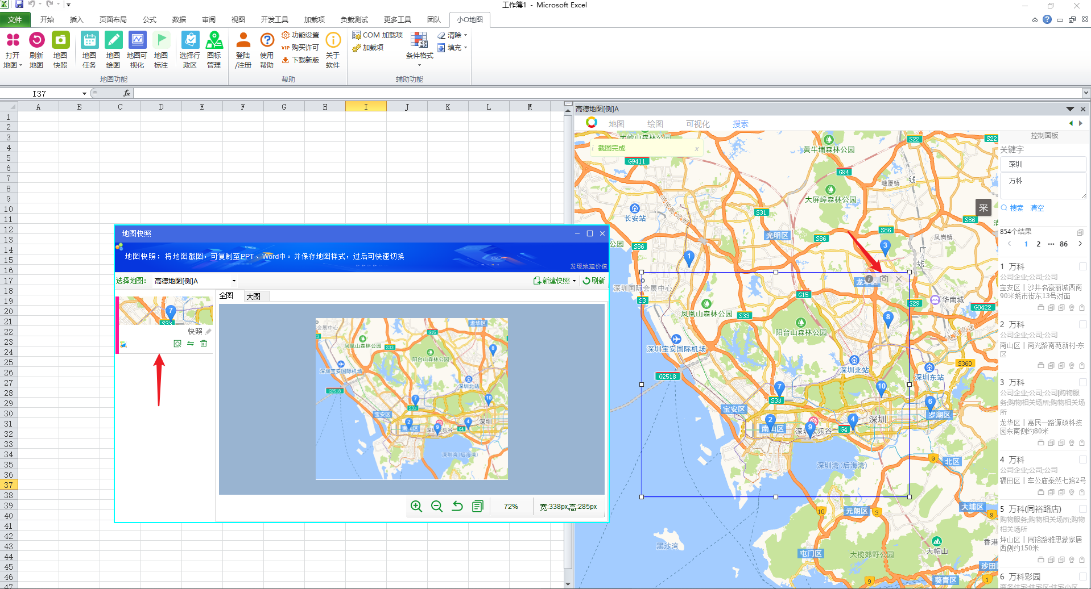Tick the checkbox beside result 2 万科
1091x589 pixels.
(1082, 324)
